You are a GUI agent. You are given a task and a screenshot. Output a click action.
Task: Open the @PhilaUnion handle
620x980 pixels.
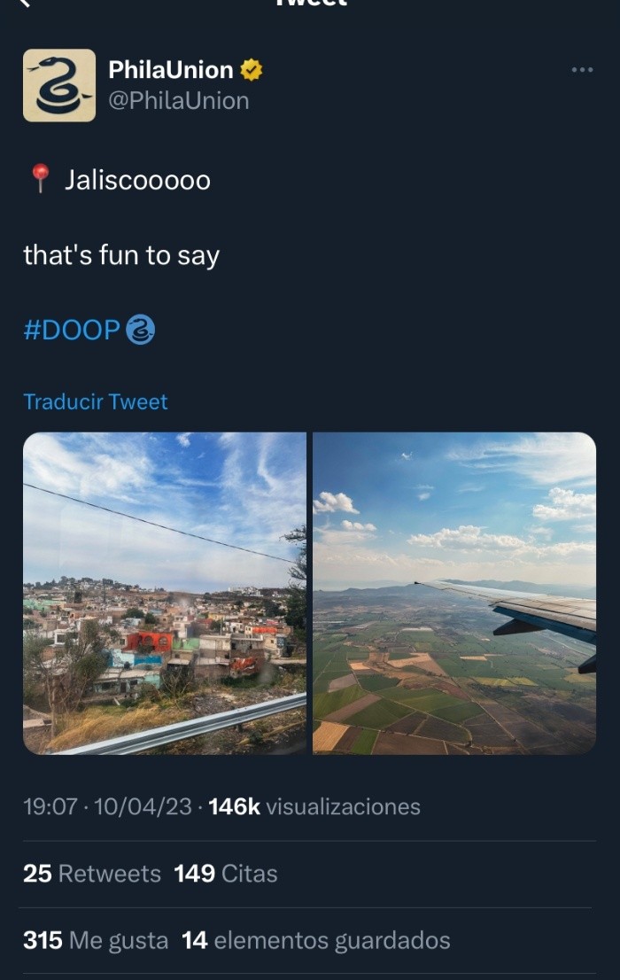tap(178, 101)
